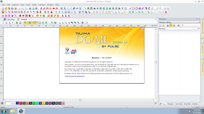Select thread color 6 green swatch
The width and height of the screenshot is (204, 114).
(x=34, y=103)
